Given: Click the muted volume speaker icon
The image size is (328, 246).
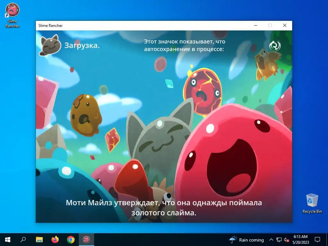Looking at the screenshot, I should 286,240.
